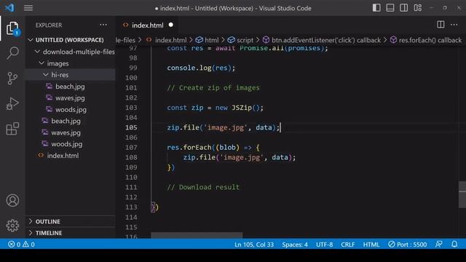Click line number 105 in gutter
This screenshot has width=466, height=262.
click(131, 127)
